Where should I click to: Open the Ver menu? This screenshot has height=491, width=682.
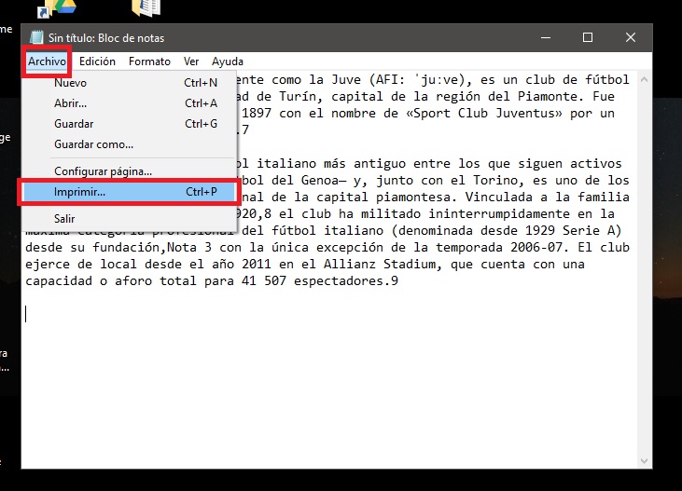pyautogui.click(x=191, y=61)
